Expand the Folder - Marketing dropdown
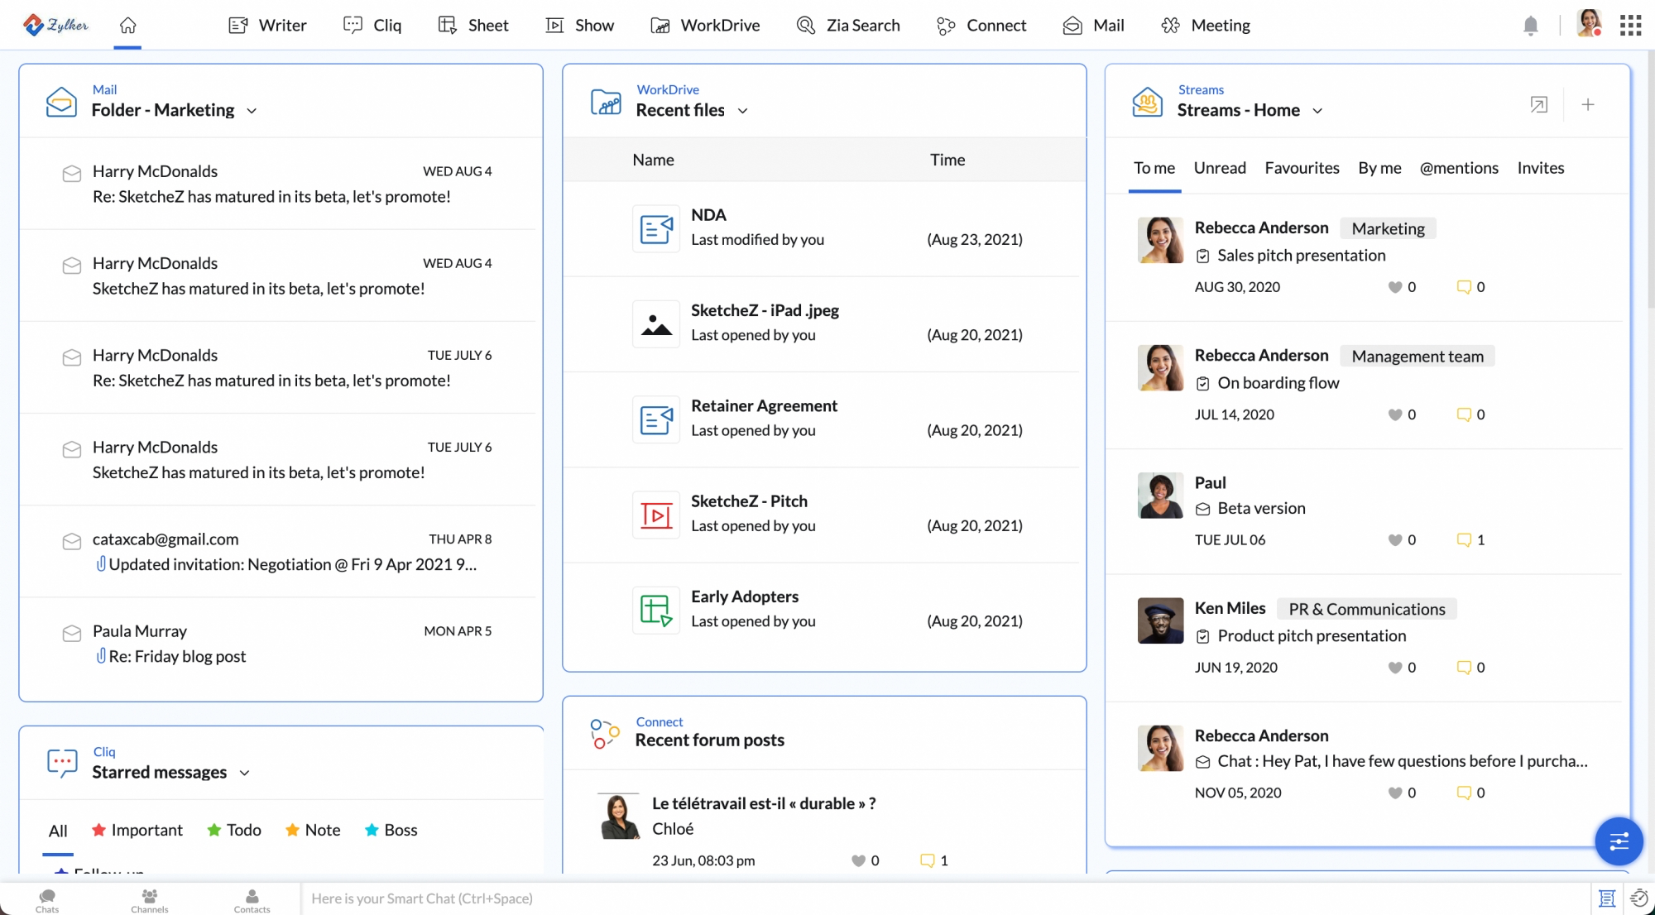Screen dimensions: 1655x915 pos(252,111)
